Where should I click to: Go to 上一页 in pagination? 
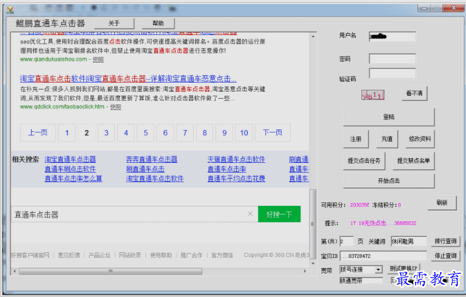[x=38, y=133]
